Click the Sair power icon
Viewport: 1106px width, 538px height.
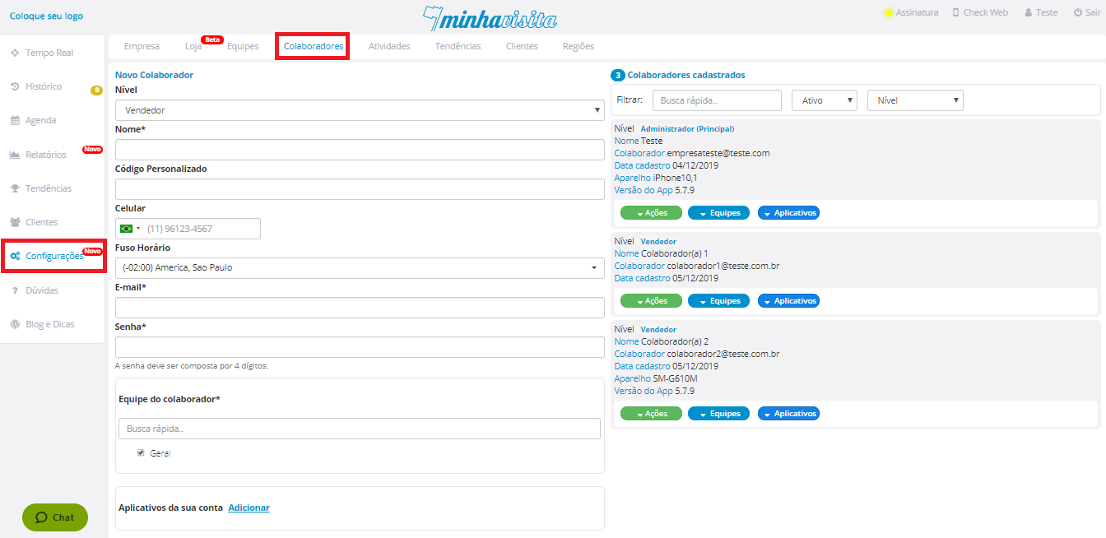click(1077, 12)
